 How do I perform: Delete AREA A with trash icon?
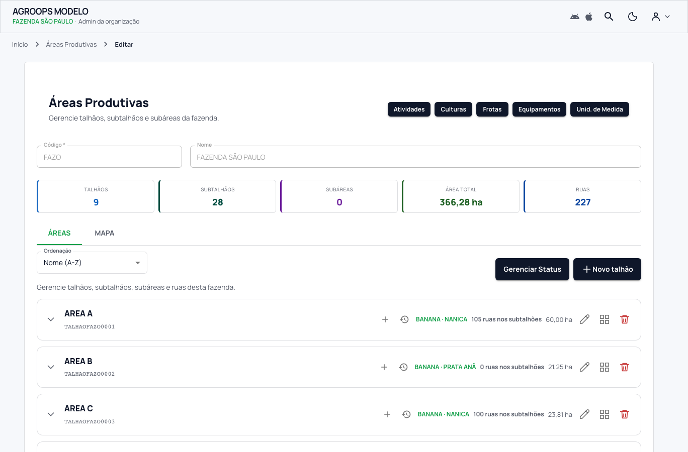coord(625,319)
